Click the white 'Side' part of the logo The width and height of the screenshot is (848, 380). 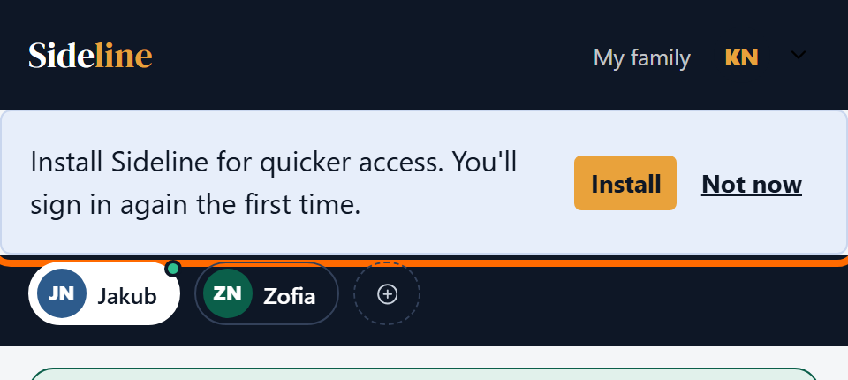tap(62, 56)
